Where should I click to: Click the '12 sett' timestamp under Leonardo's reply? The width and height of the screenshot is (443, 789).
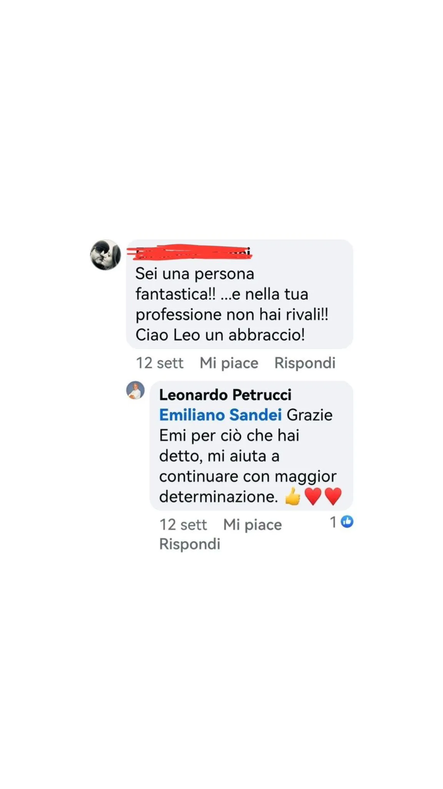[x=183, y=525]
